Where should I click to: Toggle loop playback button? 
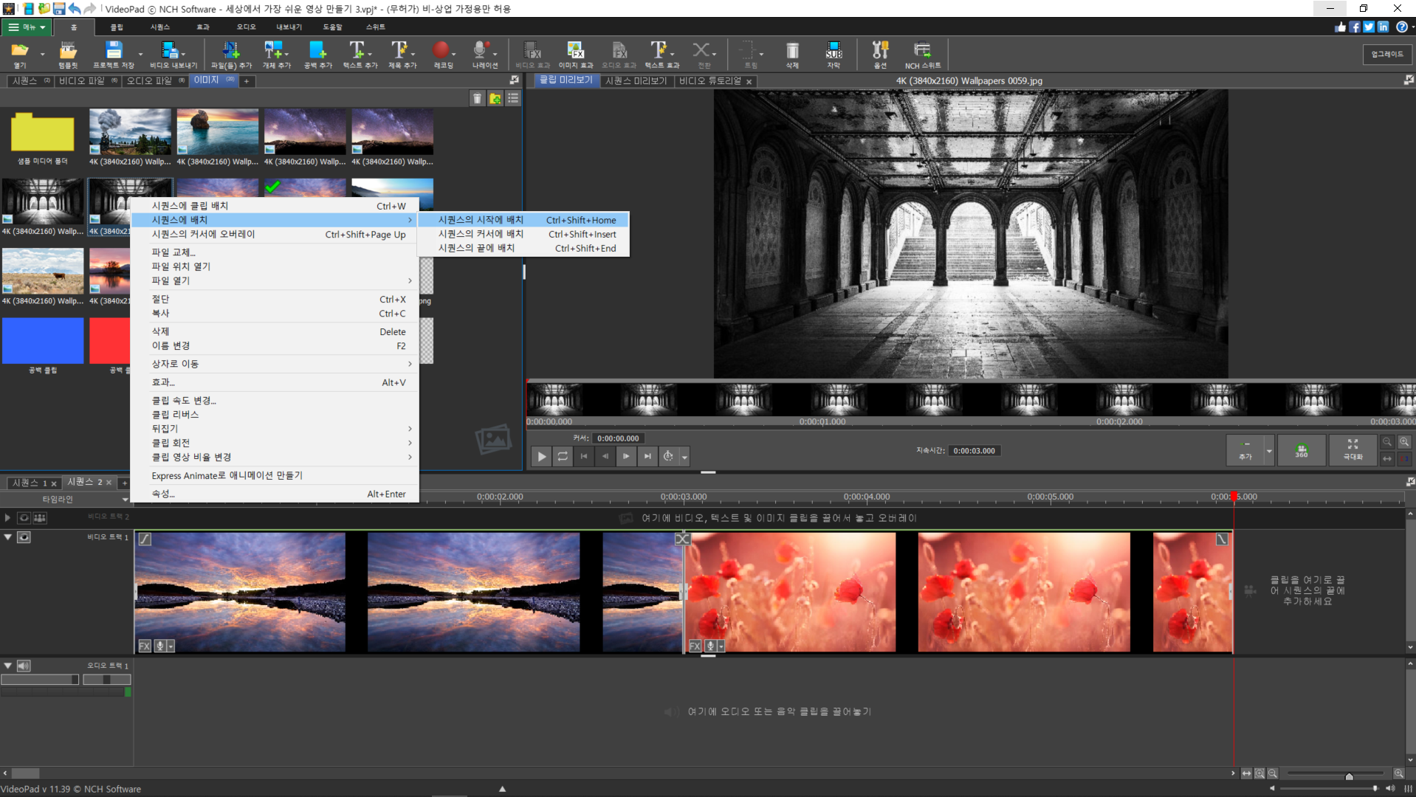click(x=563, y=456)
